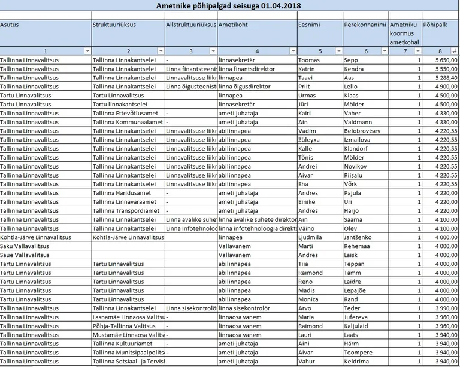Select the title cell 'Ametnike põhipalgad seisuga 01.04.2018'
This screenshot has width=460, height=367.
point(229,5)
